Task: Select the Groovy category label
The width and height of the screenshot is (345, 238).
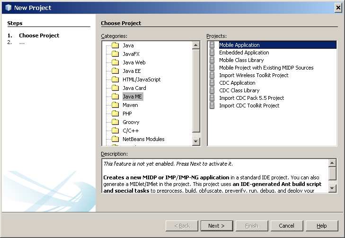Action: pyautogui.click(x=131, y=122)
